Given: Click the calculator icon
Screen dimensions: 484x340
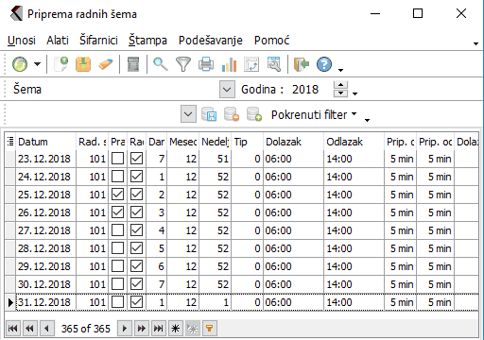Looking at the screenshot, I should (133, 64).
